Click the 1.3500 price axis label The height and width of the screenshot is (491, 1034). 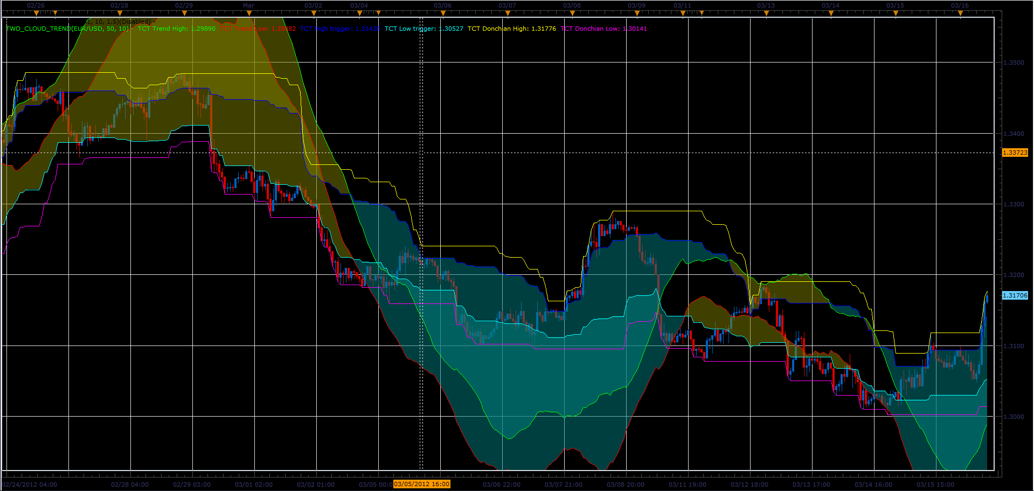1014,63
